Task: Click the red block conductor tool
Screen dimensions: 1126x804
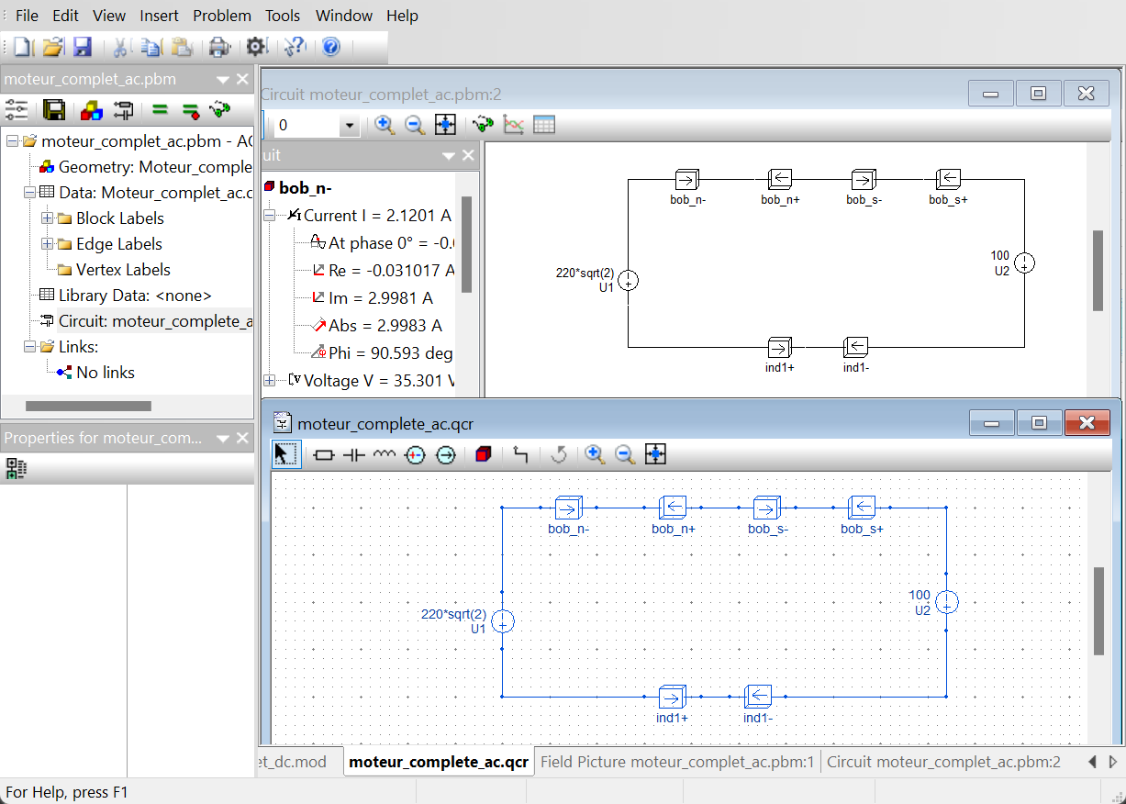Action: pos(484,454)
